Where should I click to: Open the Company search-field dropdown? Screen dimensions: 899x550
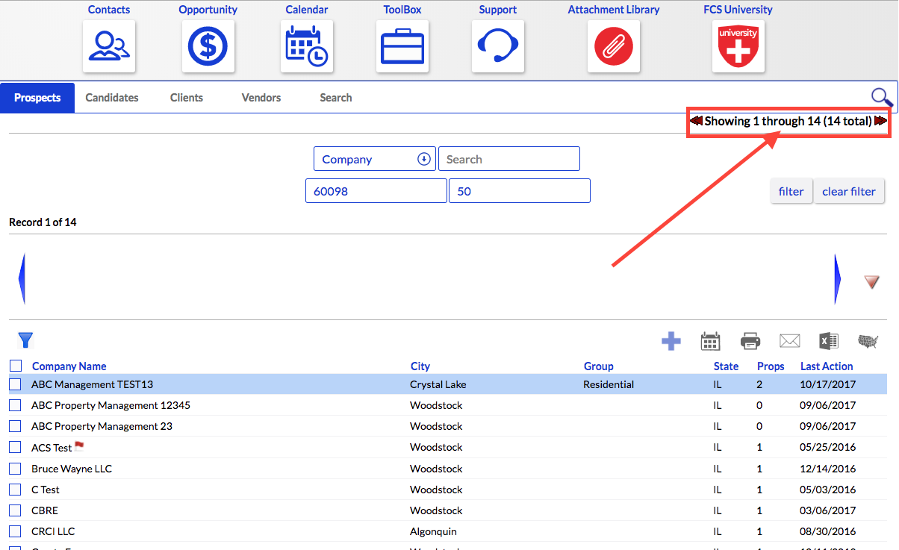(375, 159)
